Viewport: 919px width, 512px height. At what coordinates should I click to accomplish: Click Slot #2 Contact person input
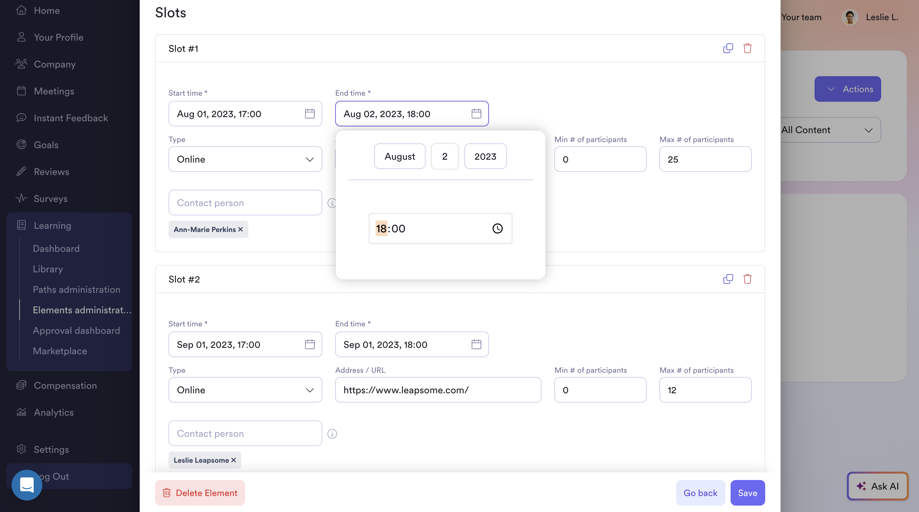pos(245,433)
